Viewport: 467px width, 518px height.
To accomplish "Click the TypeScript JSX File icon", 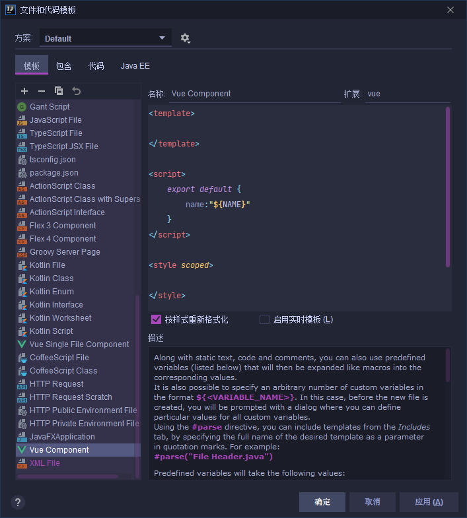I will click(x=22, y=146).
